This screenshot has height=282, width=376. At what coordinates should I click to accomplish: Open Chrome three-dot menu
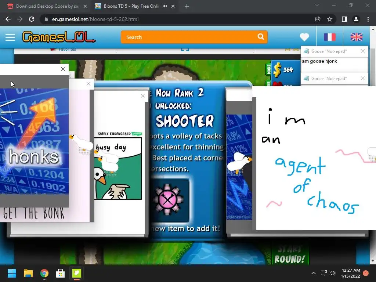tap(368, 19)
